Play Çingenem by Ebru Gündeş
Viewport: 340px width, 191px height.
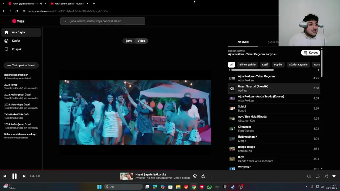tap(274, 129)
